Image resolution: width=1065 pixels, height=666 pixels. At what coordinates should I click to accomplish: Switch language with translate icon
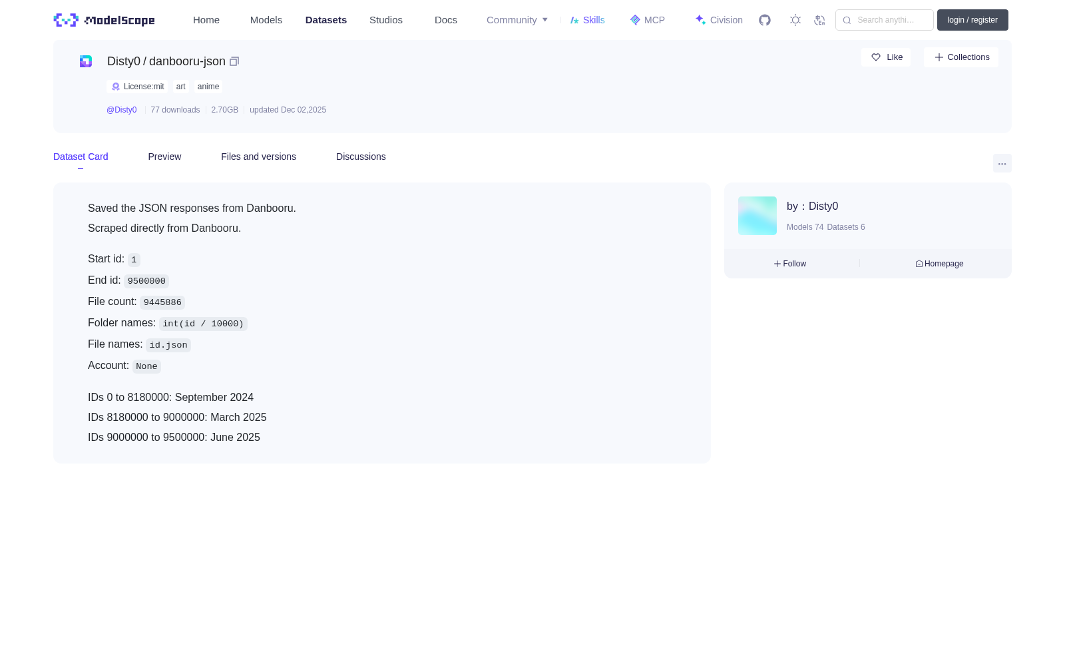click(819, 20)
